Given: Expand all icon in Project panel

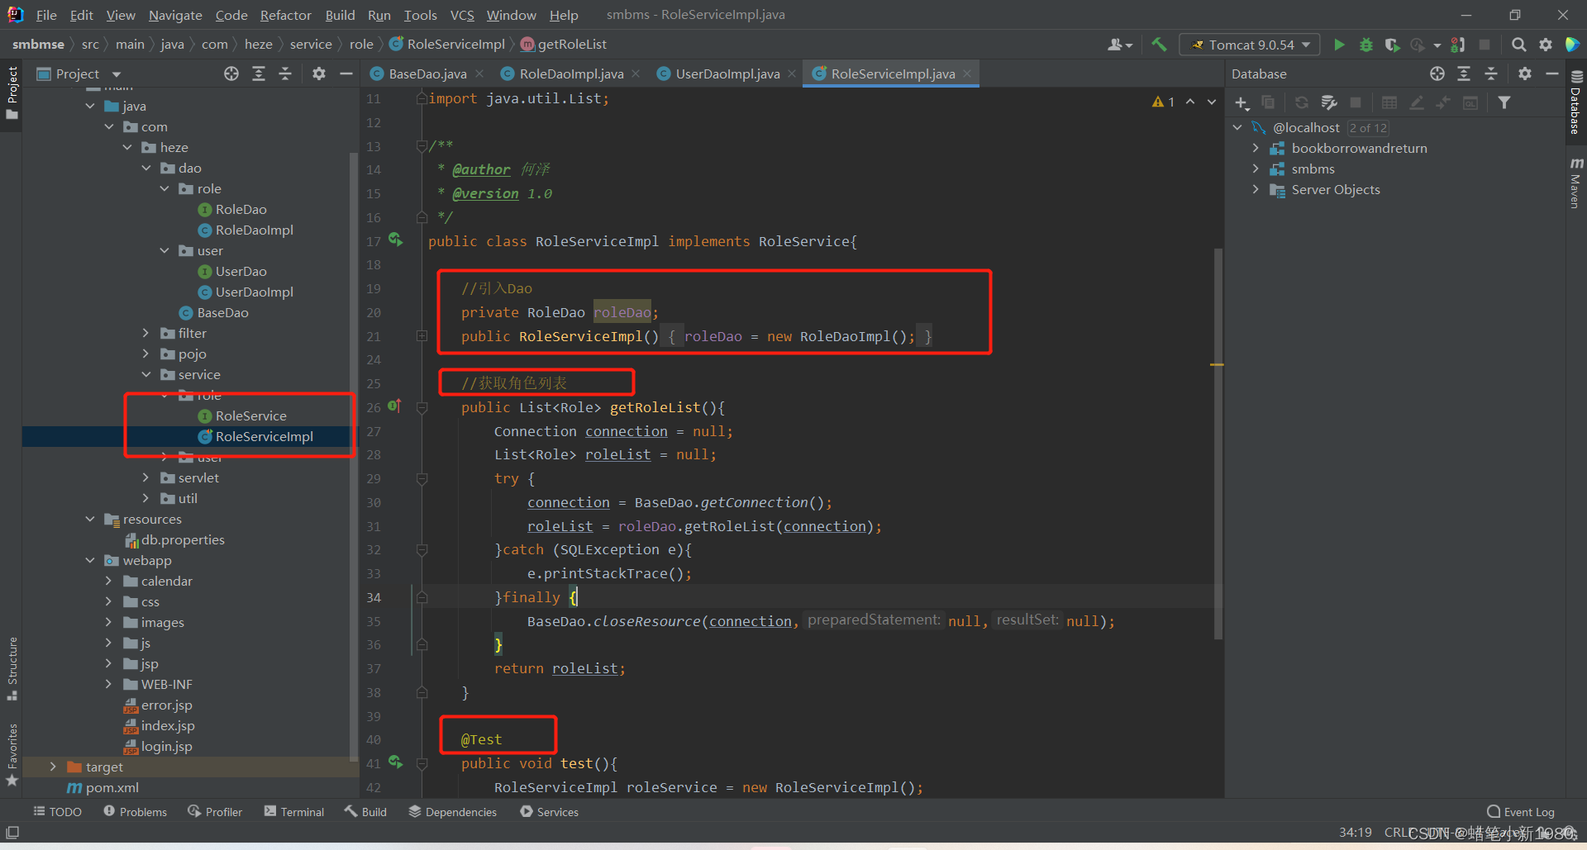Looking at the screenshot, I should 259,74.
